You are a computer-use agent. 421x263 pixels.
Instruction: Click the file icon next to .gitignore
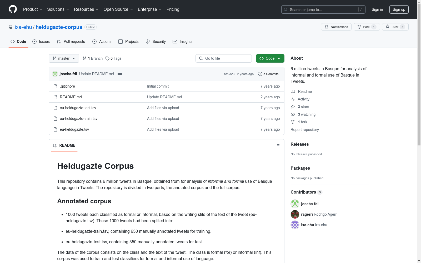(x=55, y=86)
